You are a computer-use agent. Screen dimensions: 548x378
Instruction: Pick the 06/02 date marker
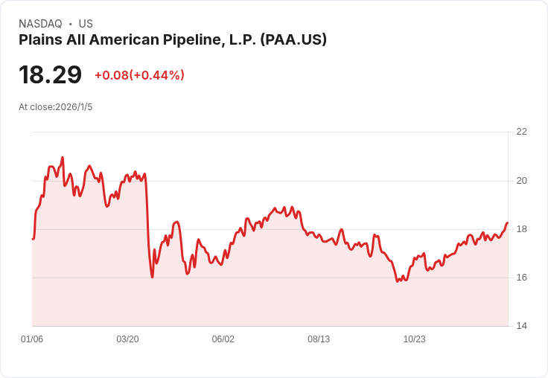[x=223, y=339]
